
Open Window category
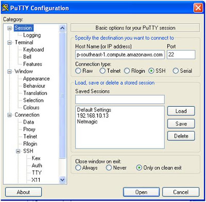pyautogui.click(x=24, y=71)
